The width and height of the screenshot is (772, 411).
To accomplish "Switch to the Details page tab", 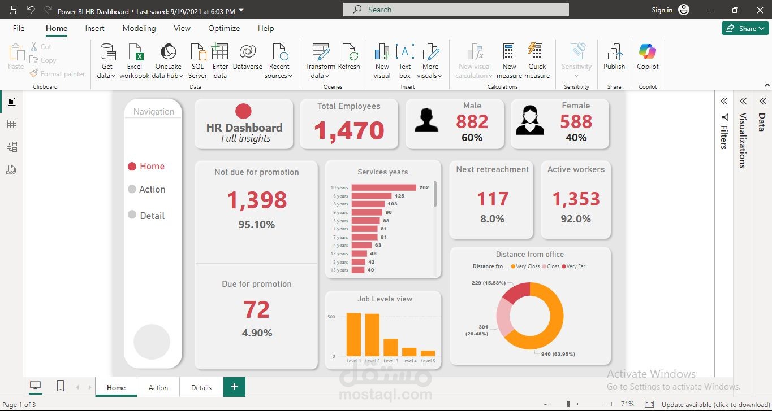I will click(x=201, y=387).
